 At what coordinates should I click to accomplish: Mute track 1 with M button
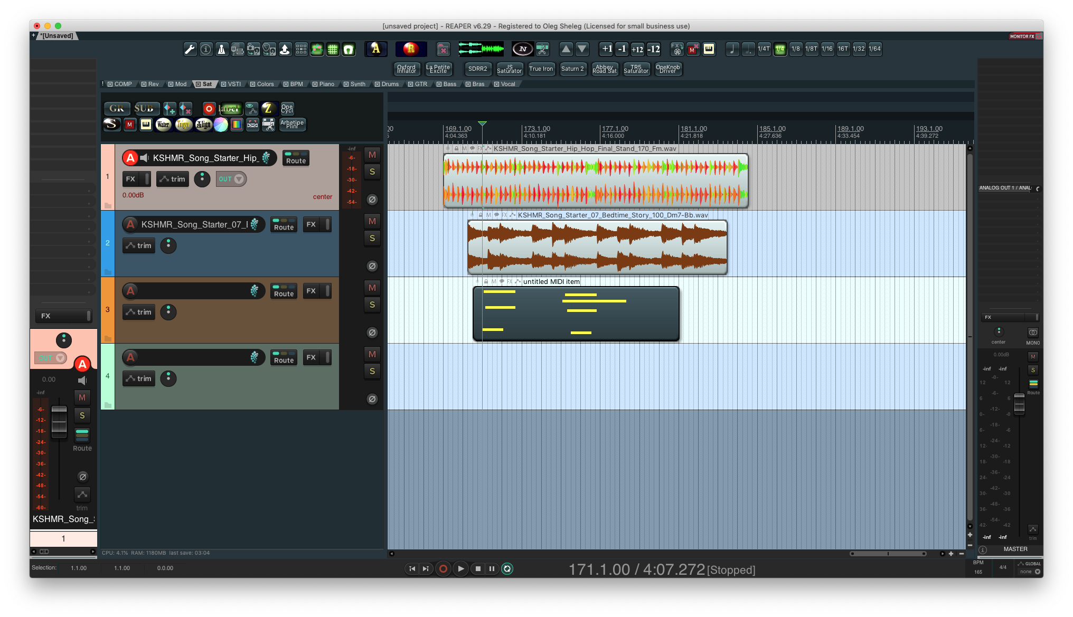[x=372, y=155]
